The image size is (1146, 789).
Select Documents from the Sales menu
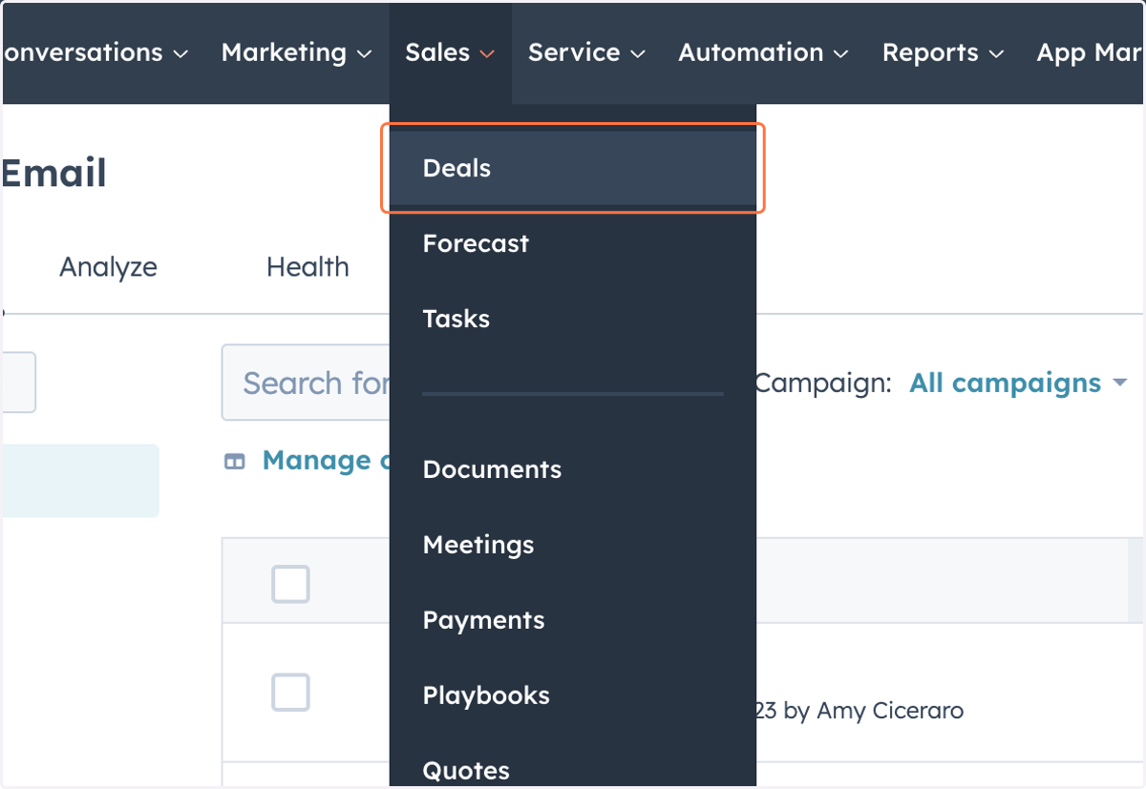tap(573, 469)
